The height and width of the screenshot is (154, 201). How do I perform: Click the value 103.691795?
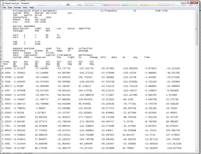[173, 131]
